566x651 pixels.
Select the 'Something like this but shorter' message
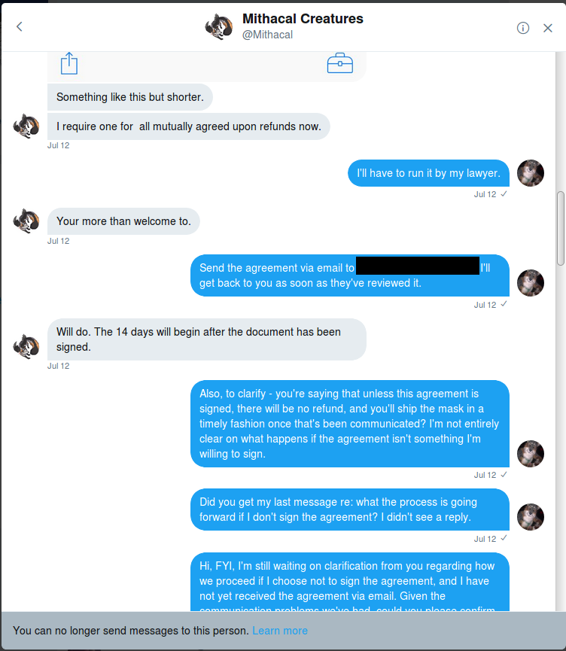click(129, 97)
